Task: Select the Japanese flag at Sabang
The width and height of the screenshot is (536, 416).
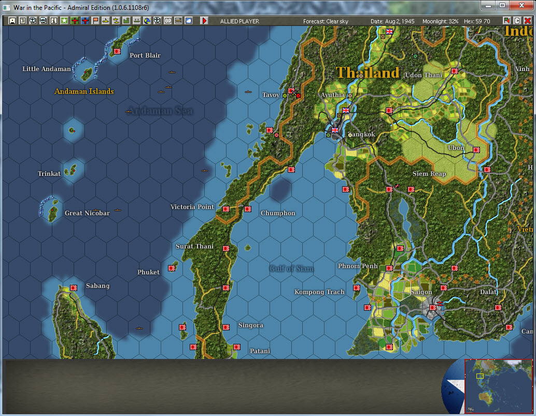Action: tap(74, 288)
